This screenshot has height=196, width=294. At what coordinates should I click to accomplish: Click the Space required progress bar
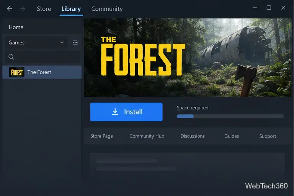point(230,116)
